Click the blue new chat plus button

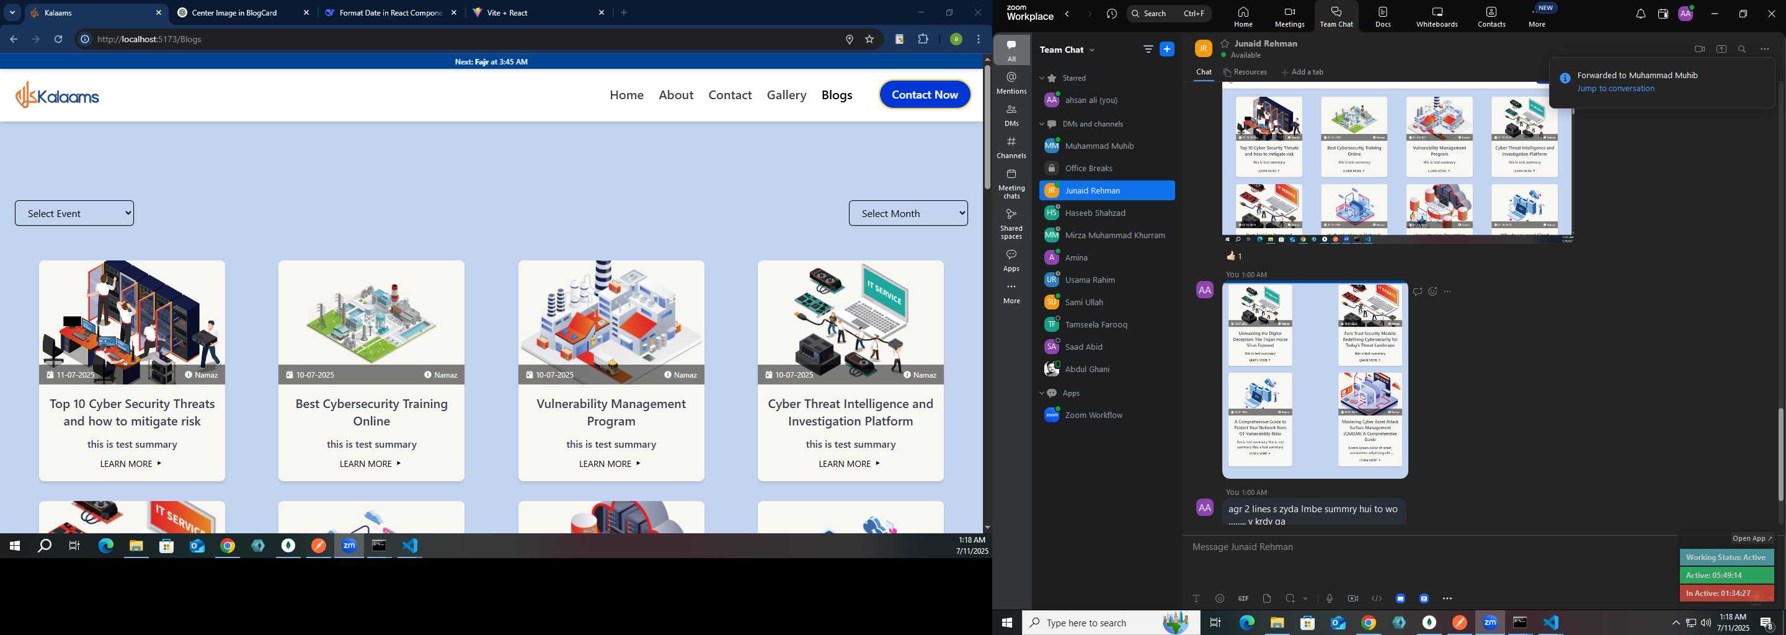[1168, 49]
